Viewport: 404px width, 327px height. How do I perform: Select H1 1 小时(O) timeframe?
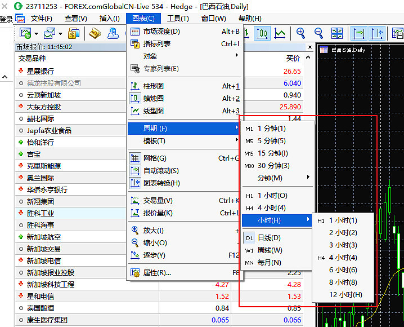point(277,196)
